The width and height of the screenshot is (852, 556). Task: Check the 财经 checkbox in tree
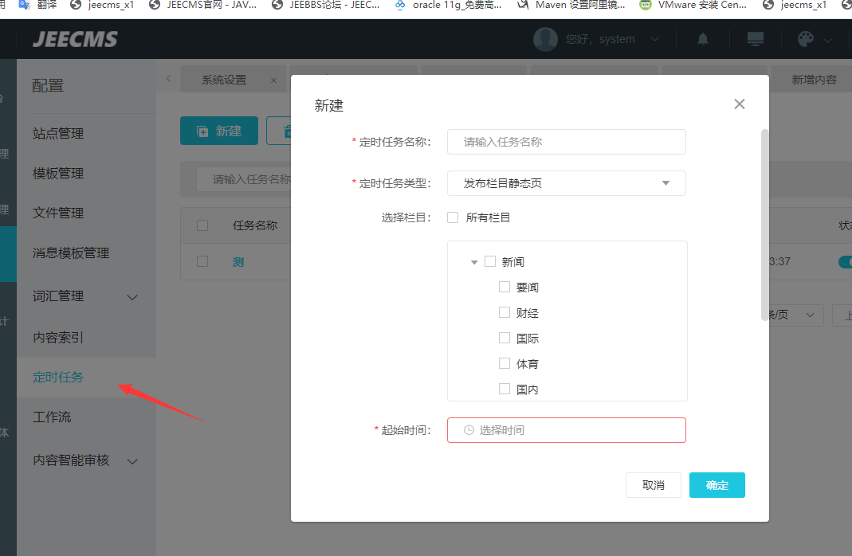505,313
